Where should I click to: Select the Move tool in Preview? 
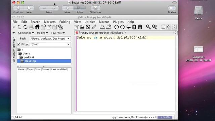67,8
